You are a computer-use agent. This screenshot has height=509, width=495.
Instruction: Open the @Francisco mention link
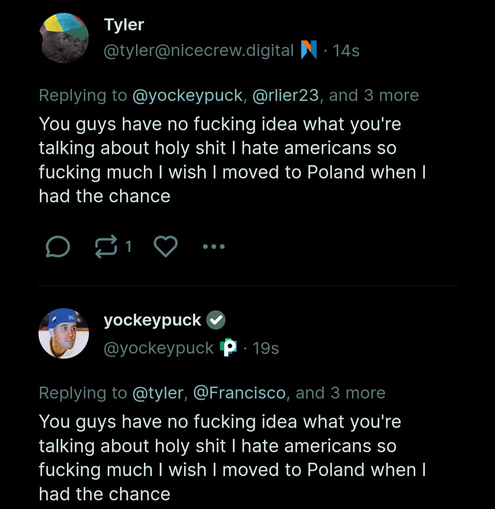click(240, 393)
